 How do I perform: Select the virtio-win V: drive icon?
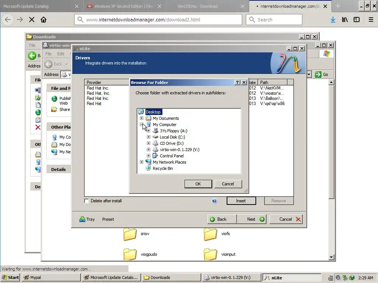(x=155, y=150)
